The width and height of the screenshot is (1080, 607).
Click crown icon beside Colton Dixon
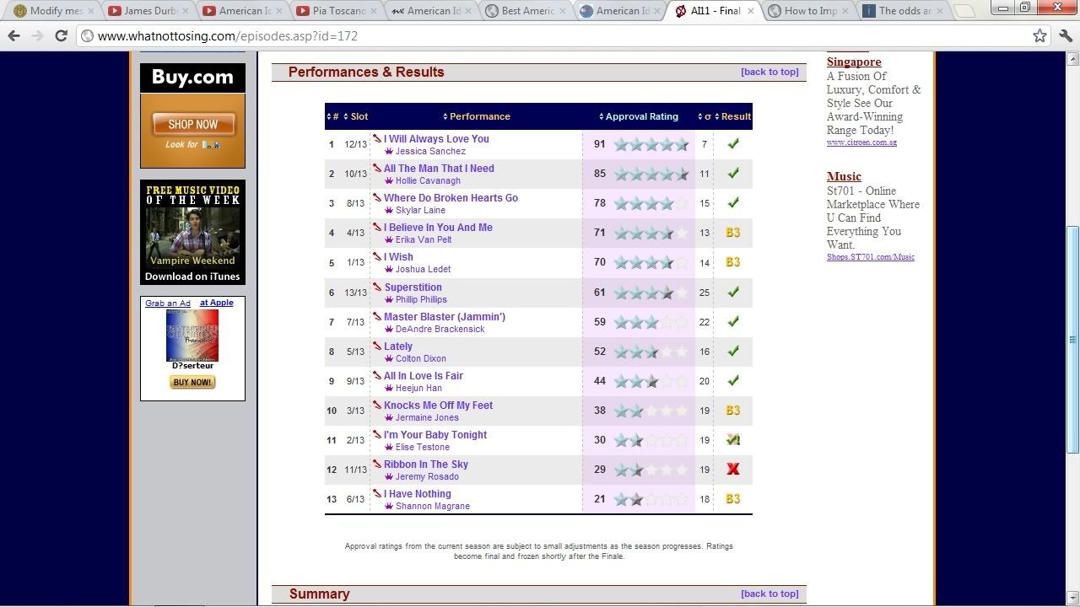pos(389,359)
